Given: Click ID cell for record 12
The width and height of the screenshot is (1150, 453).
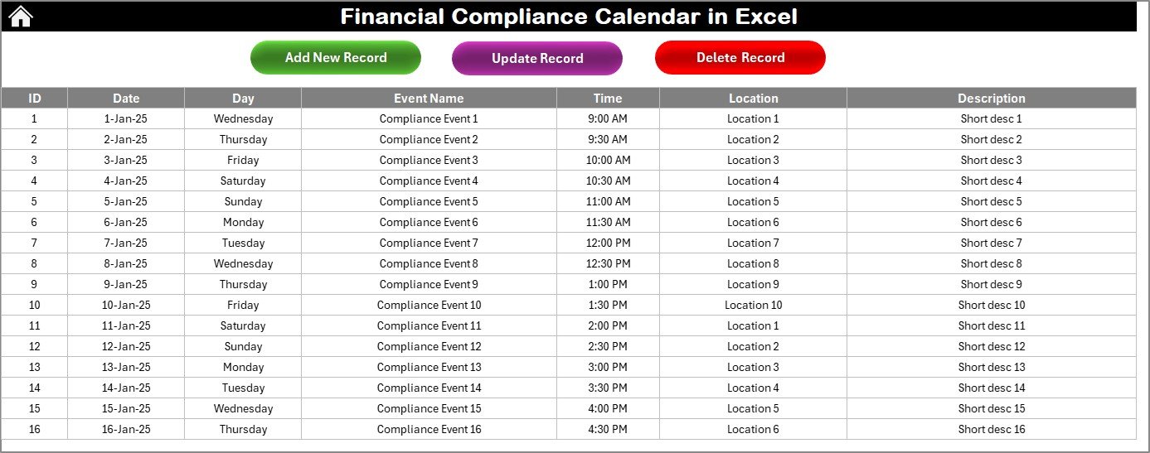Looking at the screenshot, I should 34,346.
